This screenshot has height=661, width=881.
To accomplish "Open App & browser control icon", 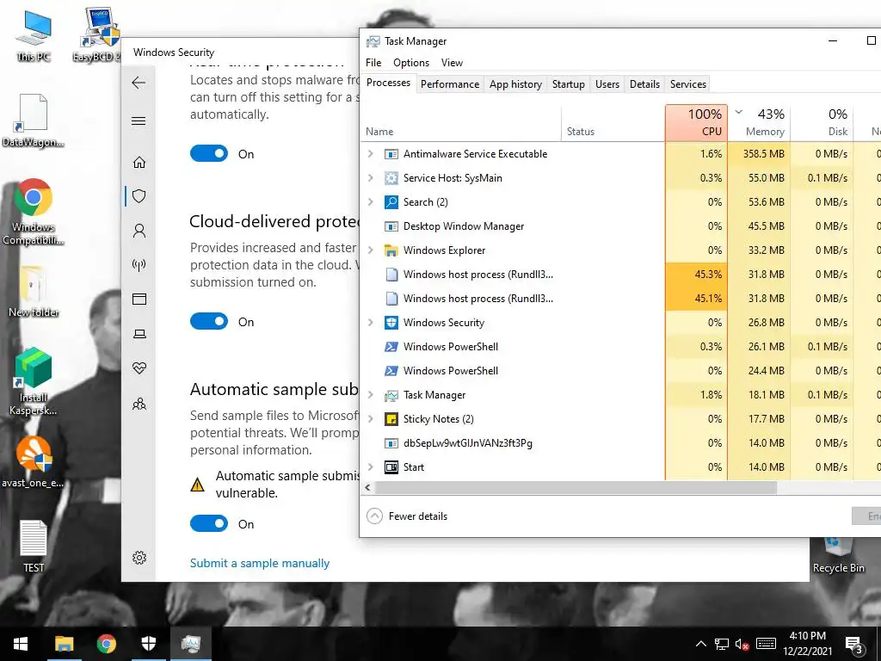I will 139,299.
